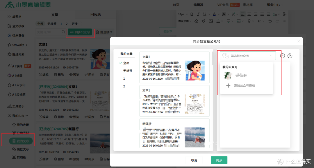Open help question mark icon in dialog
314x168 pixels.
point(290,56)
